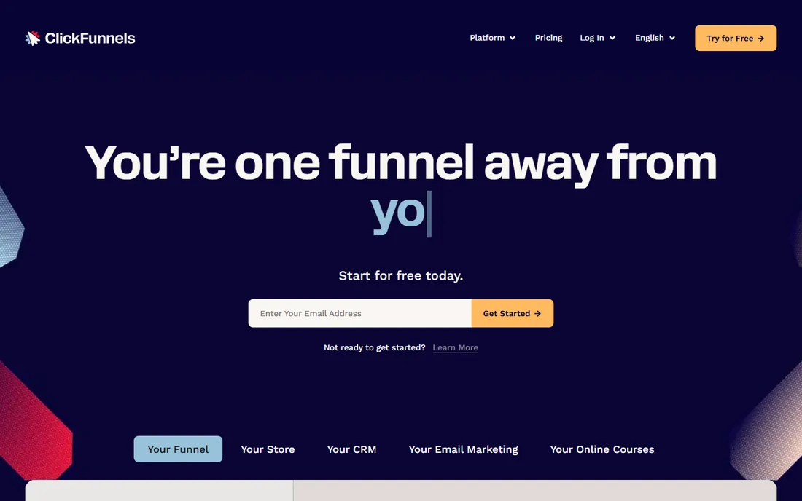Select the Your Funnel tab
Viewport: 802px width, 501px height.
(178, 449)
